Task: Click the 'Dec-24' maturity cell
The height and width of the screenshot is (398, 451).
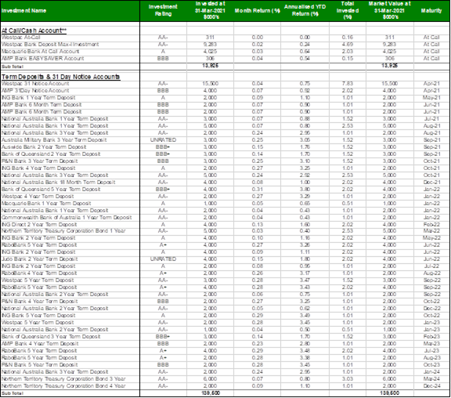Action: 431,386
